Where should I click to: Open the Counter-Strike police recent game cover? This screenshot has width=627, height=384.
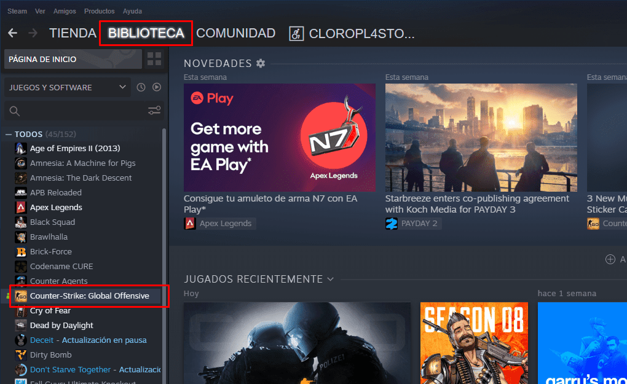coord(297,343)
